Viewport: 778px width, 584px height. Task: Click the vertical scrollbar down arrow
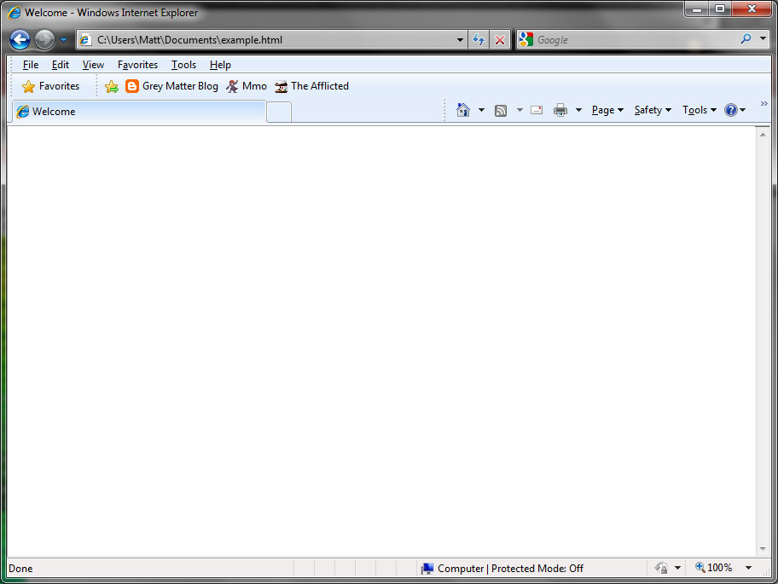point(763,549)
